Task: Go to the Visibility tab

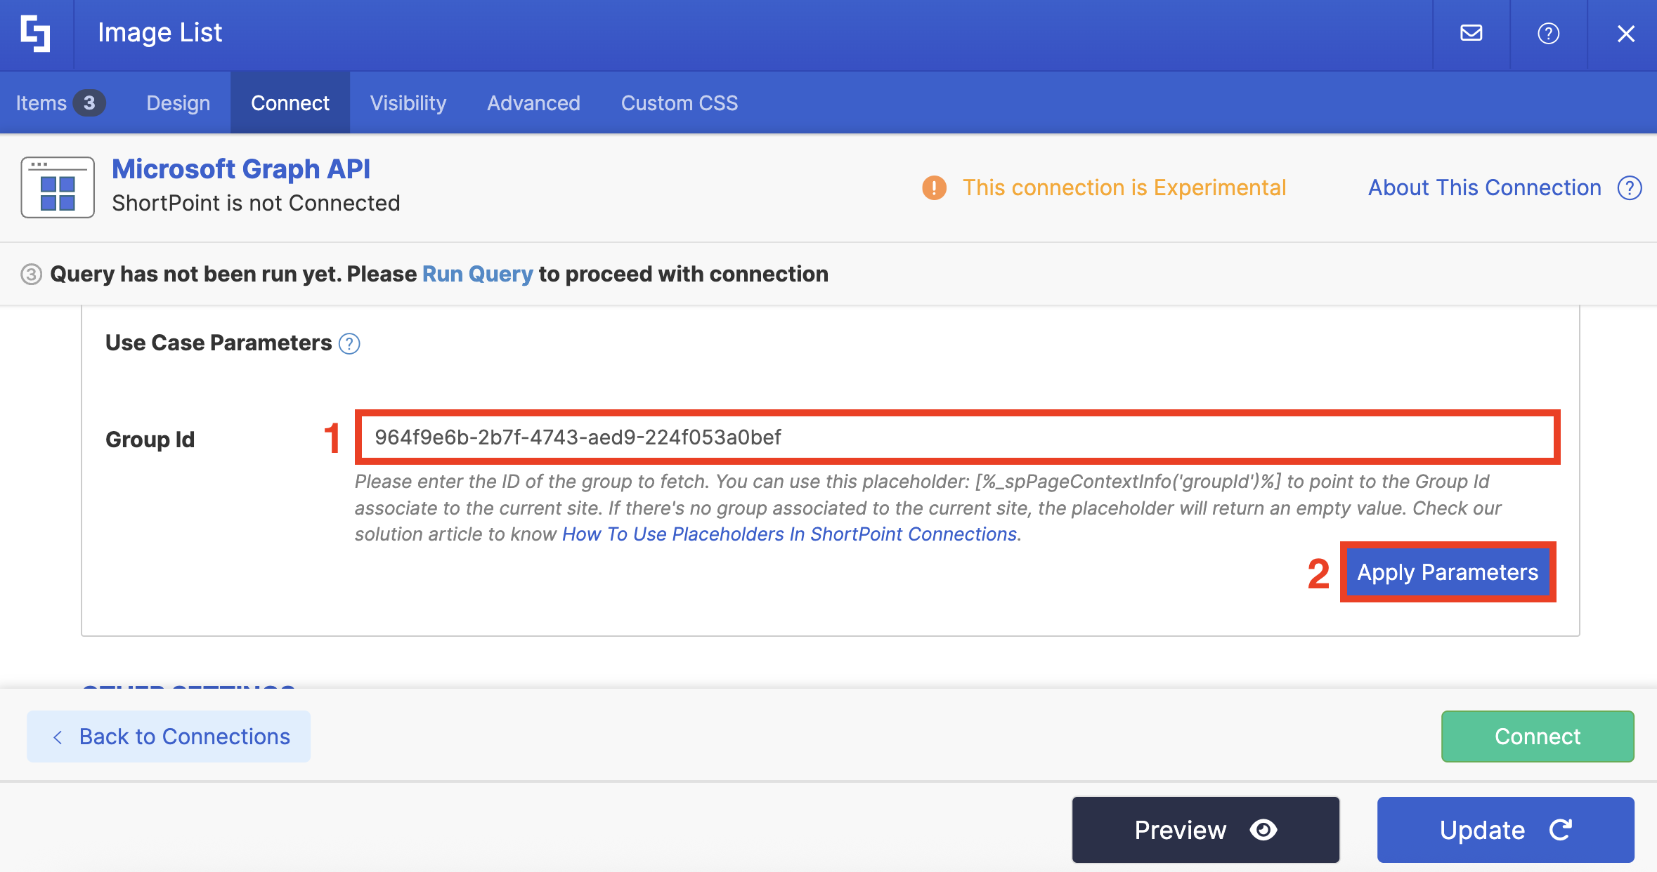Action: pyautogui.click(x=408, y=103)
